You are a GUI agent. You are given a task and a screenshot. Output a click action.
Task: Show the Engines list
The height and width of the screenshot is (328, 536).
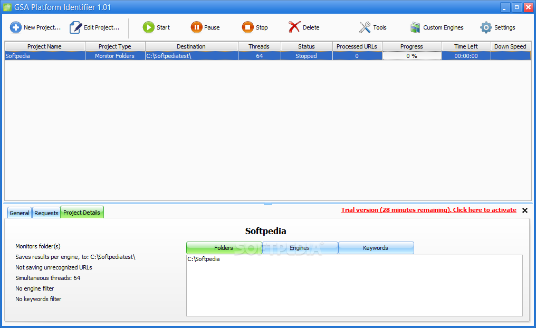click(300, 248)
